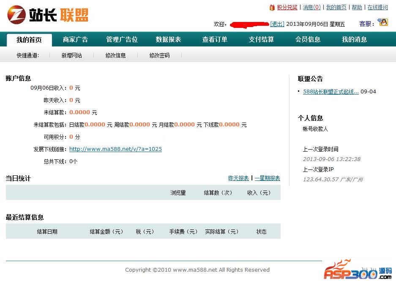Open the 商家广告 menu item

coord(75,39)
